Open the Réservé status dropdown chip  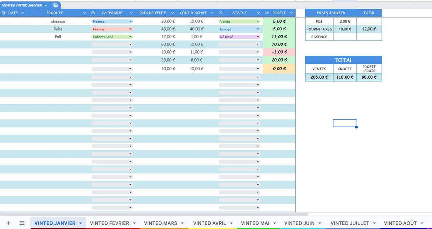point(240,37)
